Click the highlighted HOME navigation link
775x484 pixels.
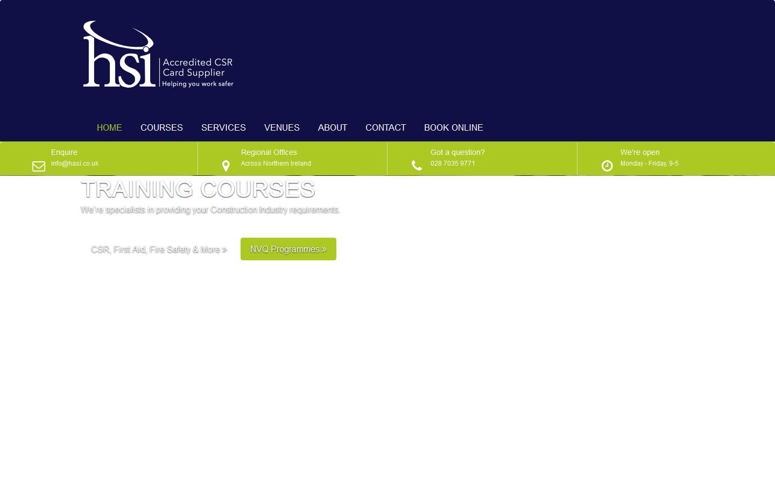[x=109, y=127]
